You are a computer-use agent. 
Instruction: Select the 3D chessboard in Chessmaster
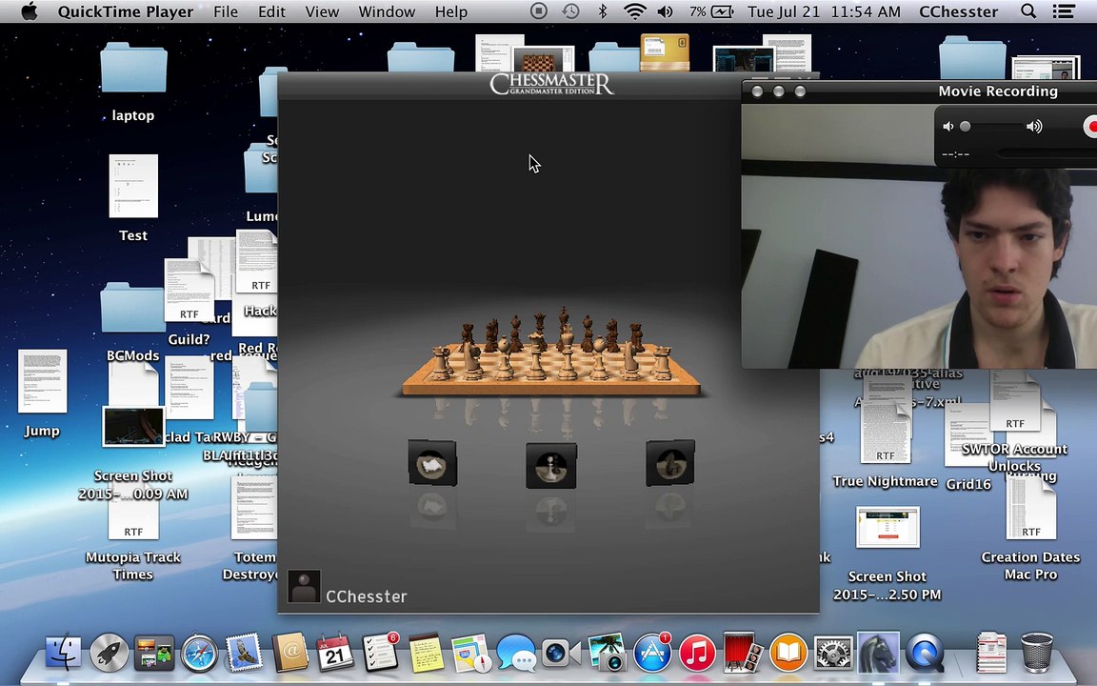(x=551, y=353)
